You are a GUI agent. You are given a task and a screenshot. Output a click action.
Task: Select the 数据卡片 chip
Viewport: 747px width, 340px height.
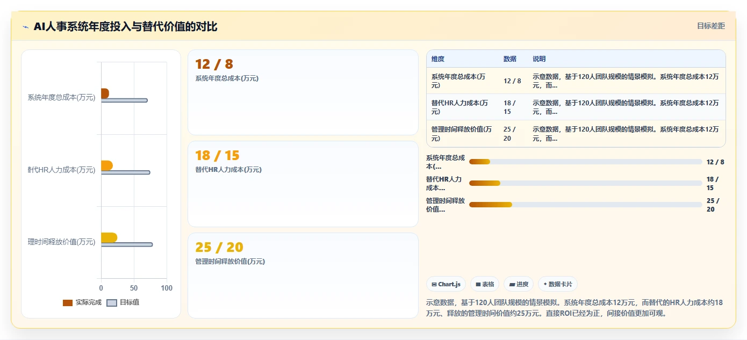[558, 284]
